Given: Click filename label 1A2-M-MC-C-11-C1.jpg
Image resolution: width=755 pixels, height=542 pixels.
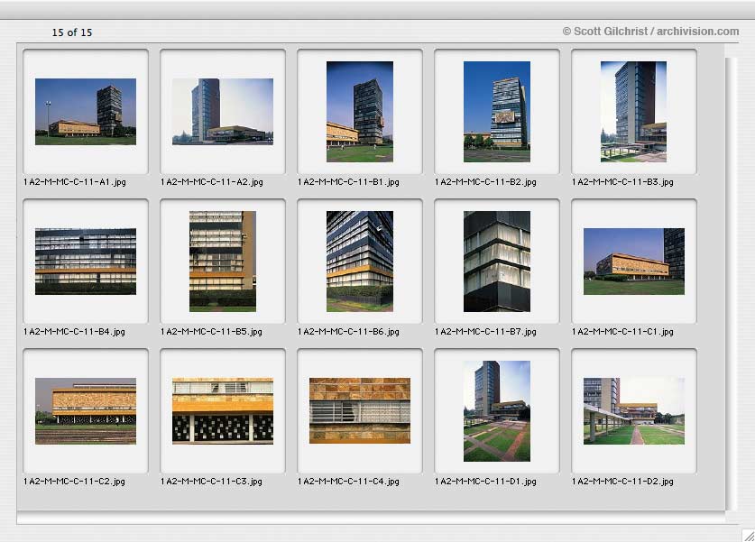Looking at the screenshot, I should 622,332.
